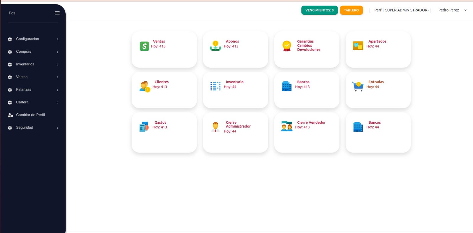Open the Gastos card title
Viewport: 473px width, 233px height.
(161, 123)
